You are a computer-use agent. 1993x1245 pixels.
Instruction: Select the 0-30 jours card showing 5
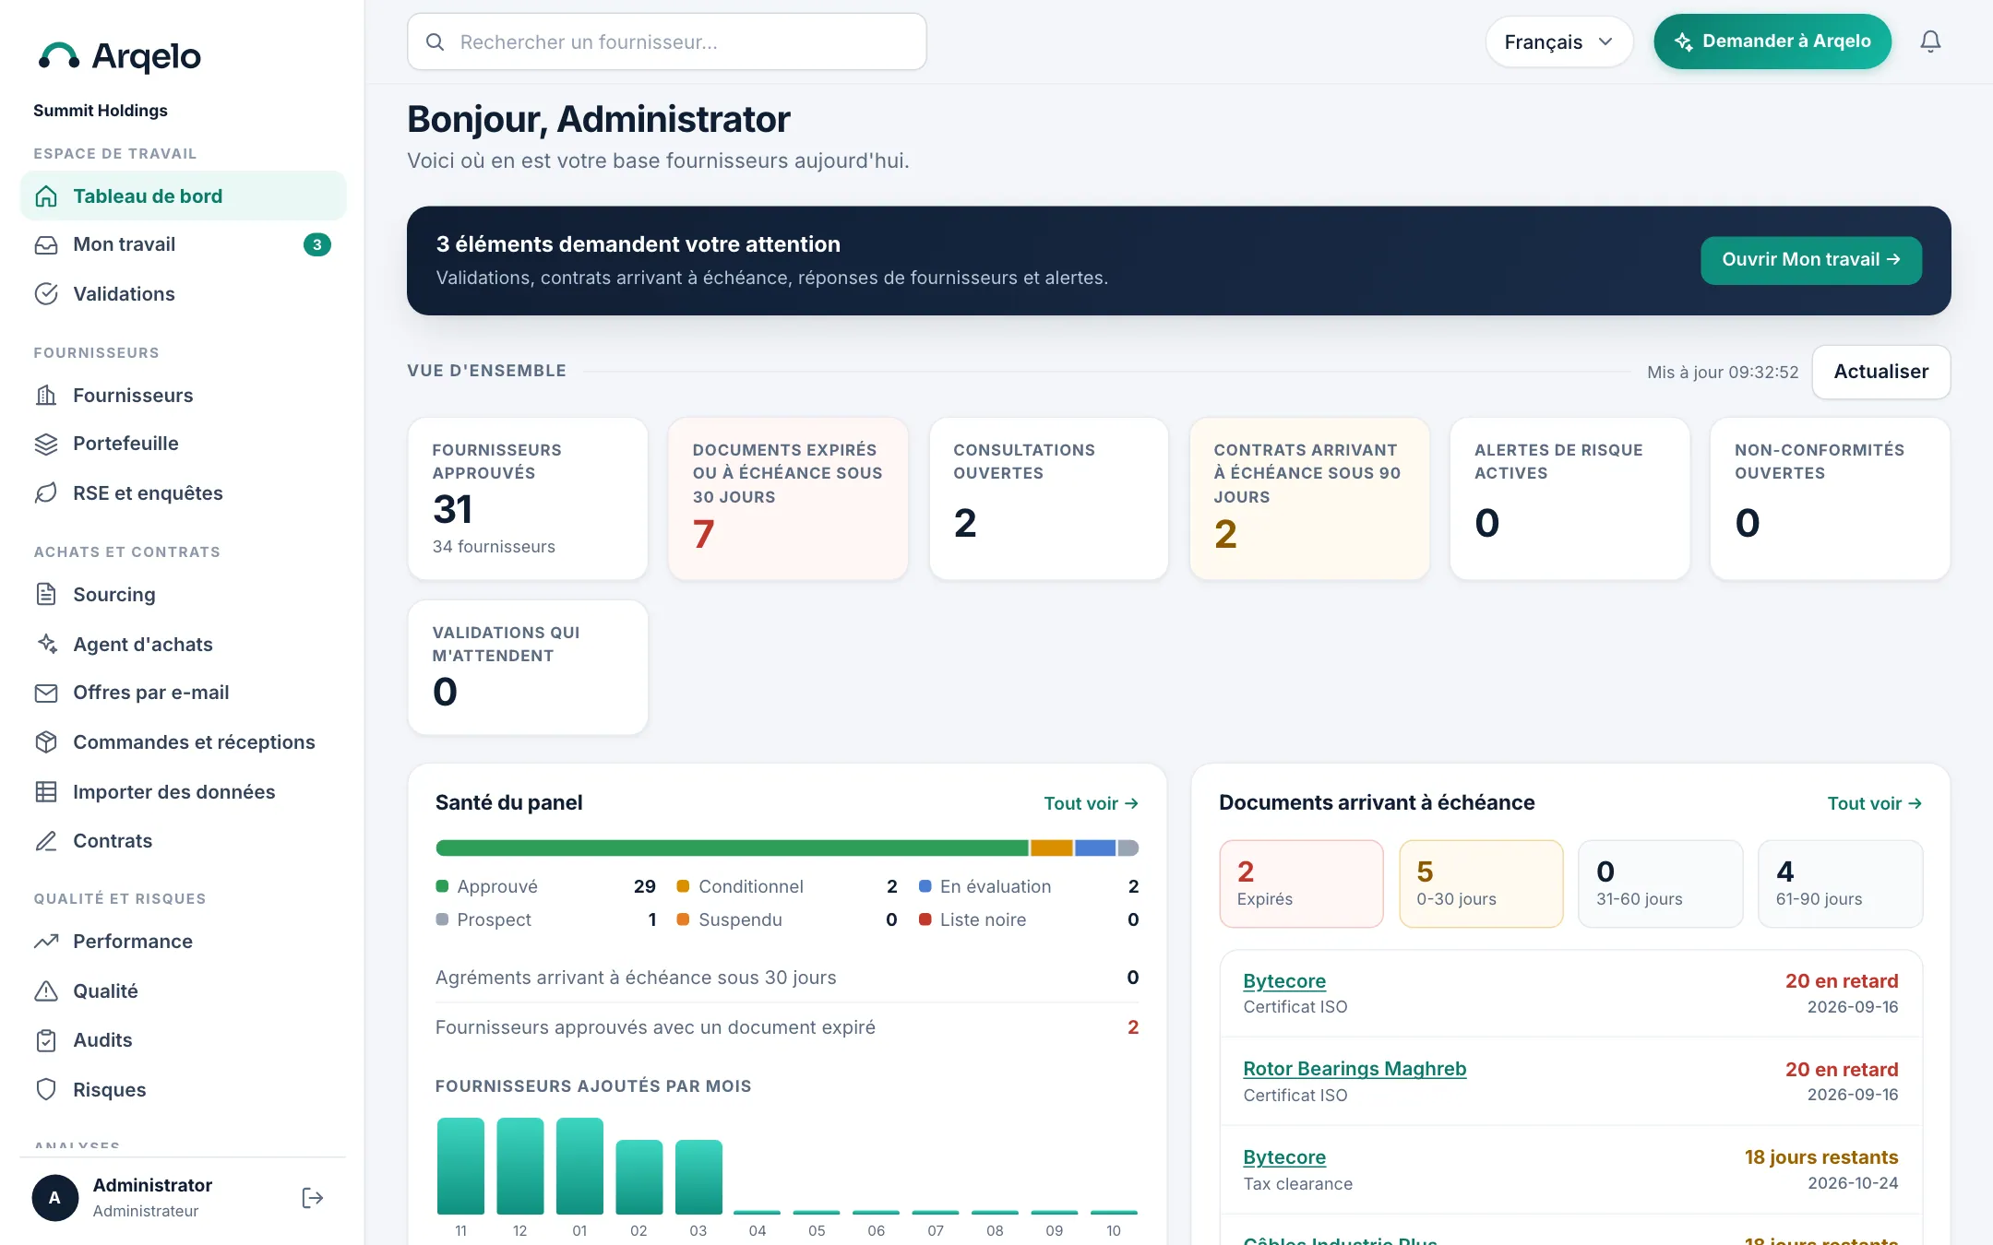(1481, 883)
